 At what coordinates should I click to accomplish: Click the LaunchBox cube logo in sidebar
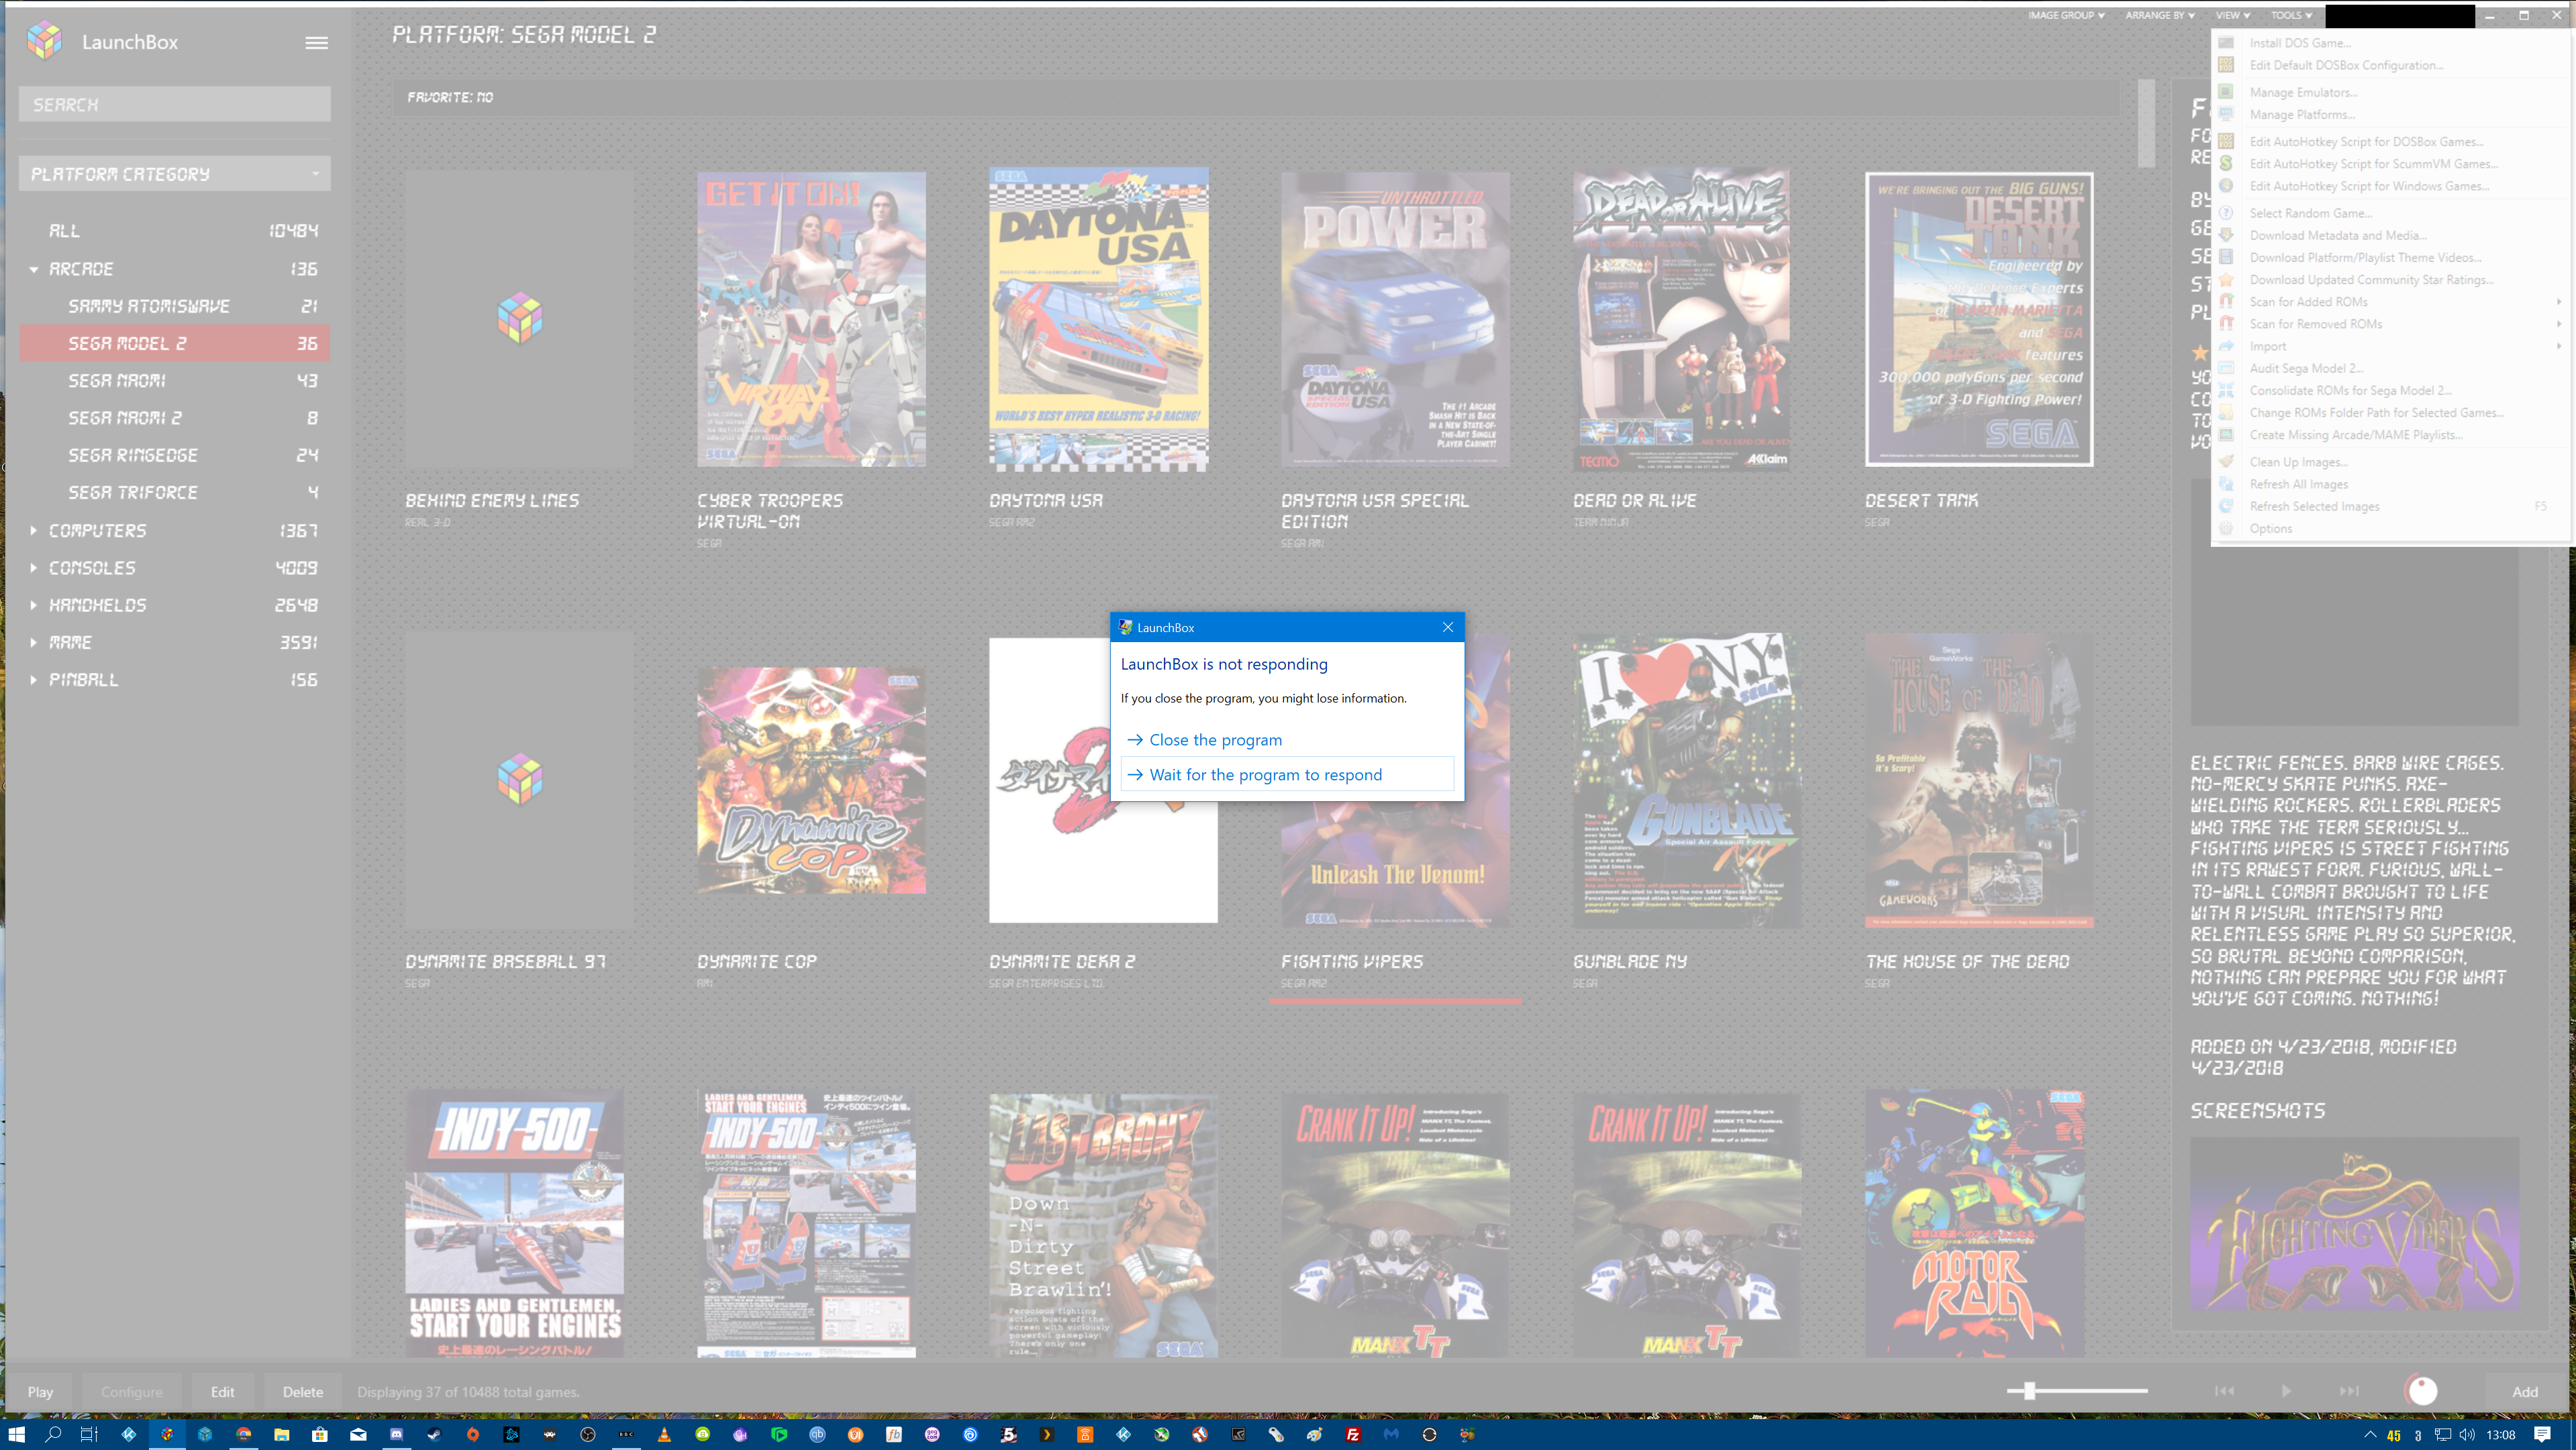[44, 41]
